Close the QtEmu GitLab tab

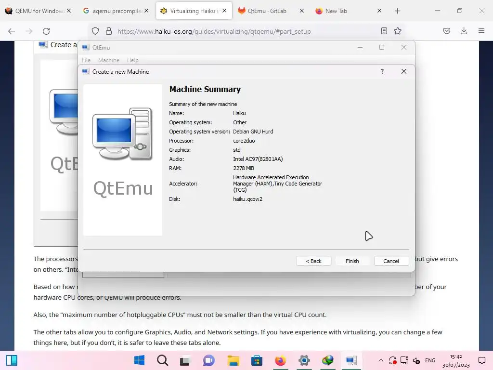click(x=302, y=11)
